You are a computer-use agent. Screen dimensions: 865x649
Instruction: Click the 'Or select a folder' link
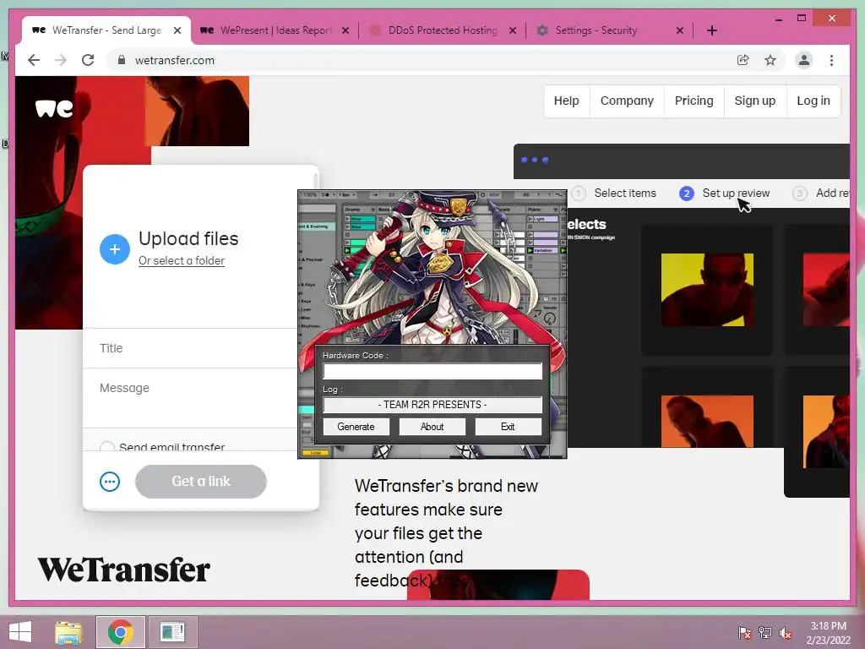(182, 260)
